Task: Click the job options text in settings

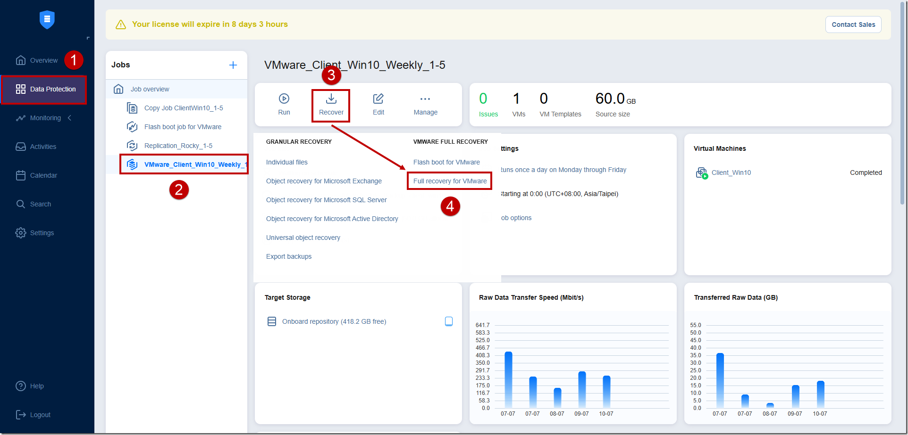Action: pos(516,218)
